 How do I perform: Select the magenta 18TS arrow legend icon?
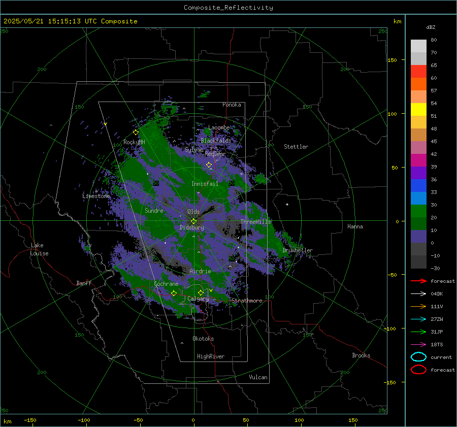tap(418, 345)
